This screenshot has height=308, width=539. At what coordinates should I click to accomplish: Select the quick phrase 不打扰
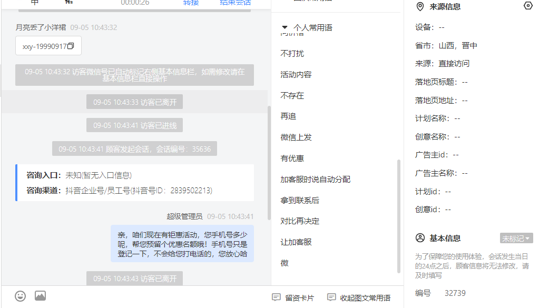[x=292, y=54]
